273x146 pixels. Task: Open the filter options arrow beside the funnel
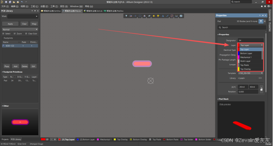pyautogui.click(x=265, y=21)
